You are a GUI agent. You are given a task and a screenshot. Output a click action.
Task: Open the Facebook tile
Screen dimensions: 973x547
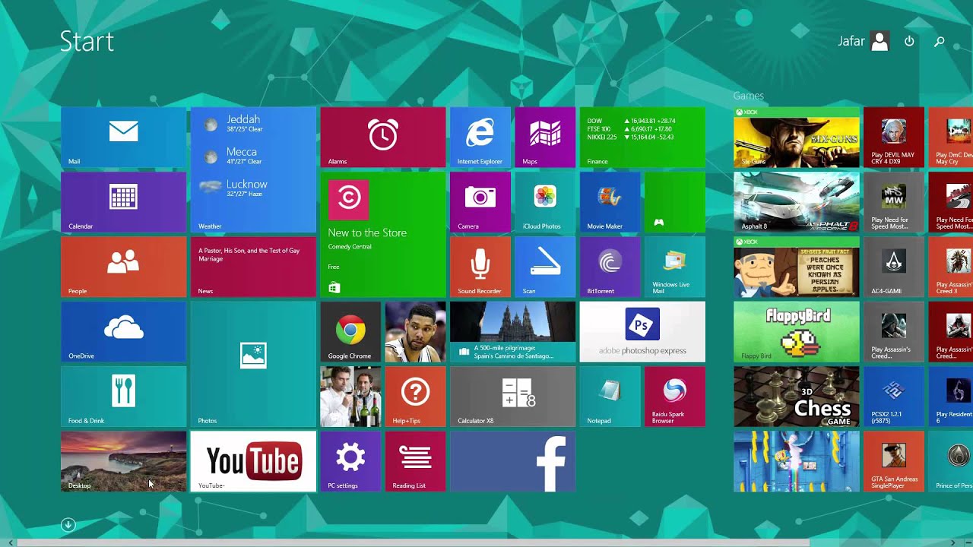click(x=512, y=461)
